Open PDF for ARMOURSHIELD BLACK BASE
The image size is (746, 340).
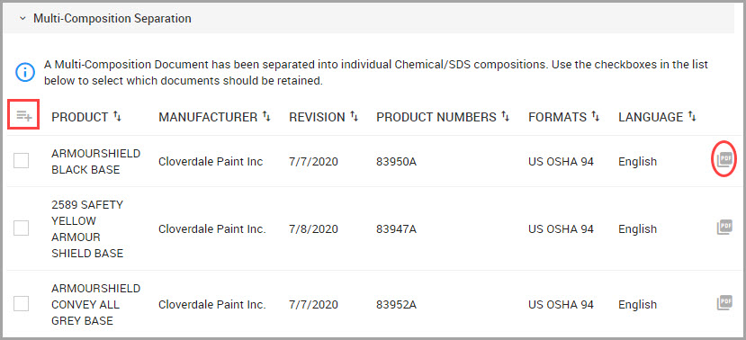724,160
